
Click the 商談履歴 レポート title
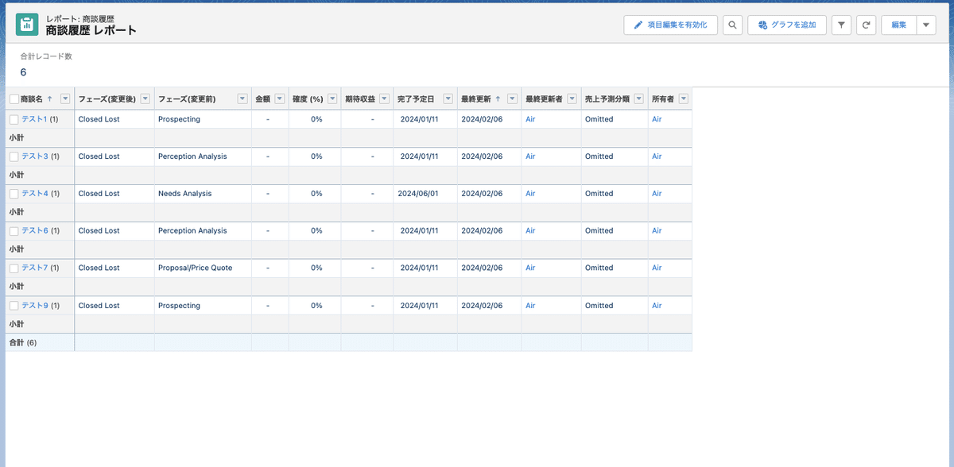[x=91, y=30]
